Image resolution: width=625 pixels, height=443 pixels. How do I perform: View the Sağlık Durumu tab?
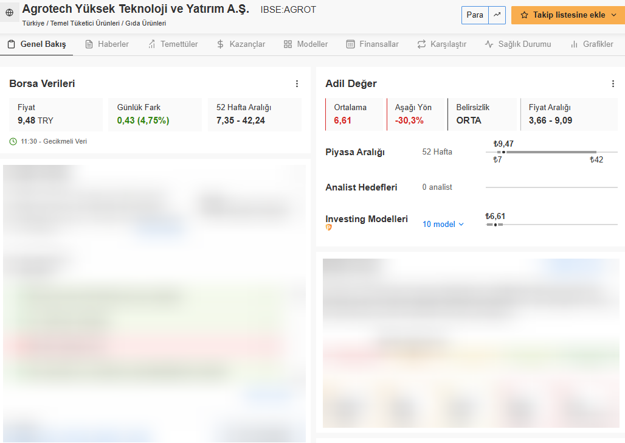pyautogui.click(x=518, y=44)
